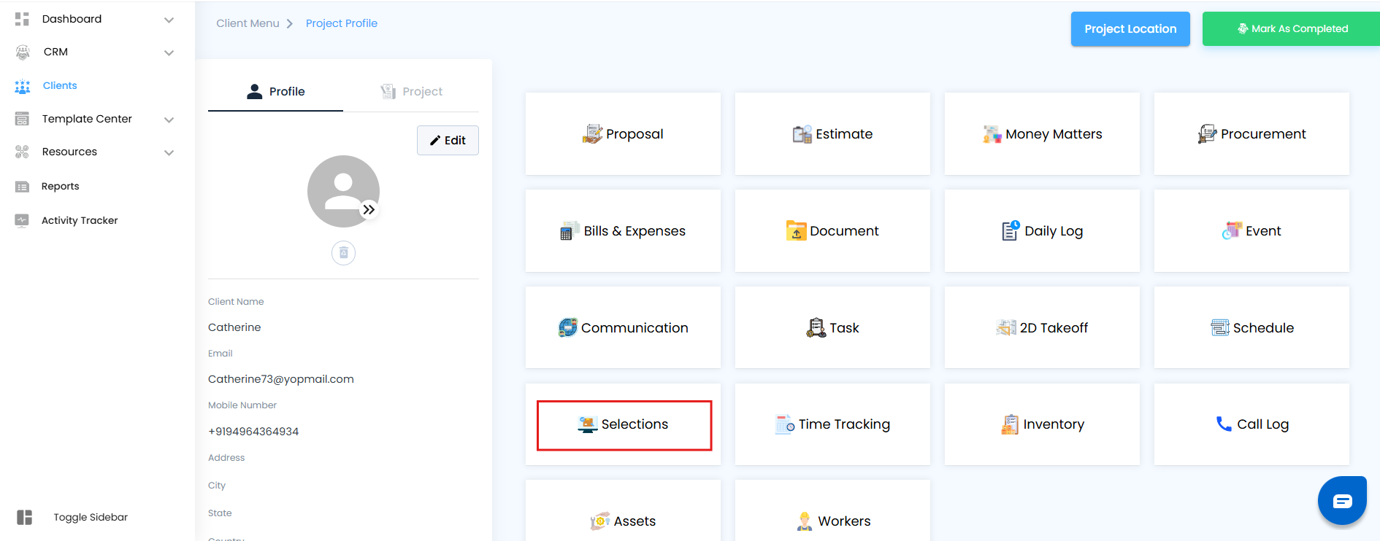The image size is (1380, 541).
Task: Click the chat bubble support icon
Action: coord(1342,501)
